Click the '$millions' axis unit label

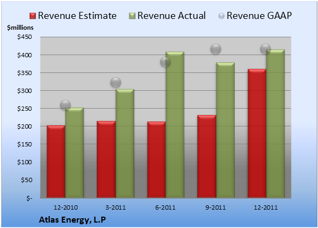pos(20,28)
